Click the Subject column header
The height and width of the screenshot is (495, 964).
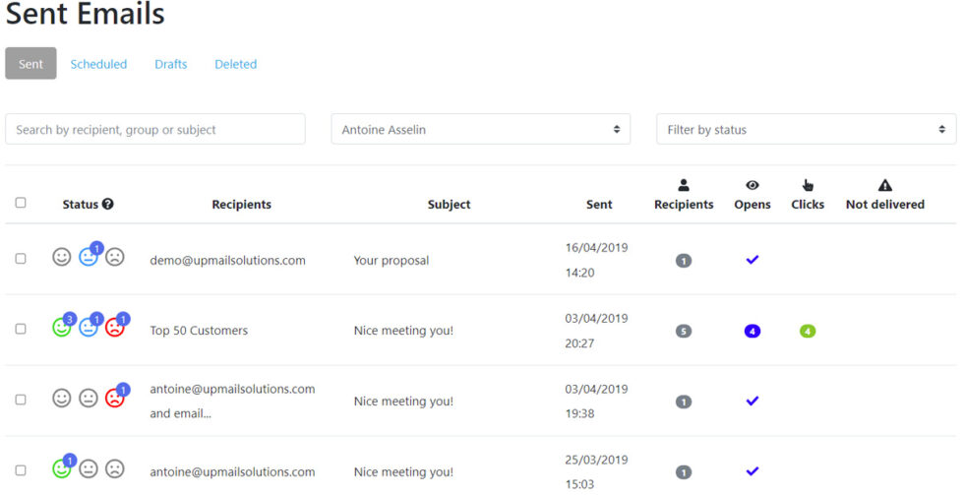[449, 204]
